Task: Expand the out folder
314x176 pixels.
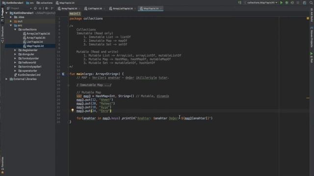Action: coord(11,21)
